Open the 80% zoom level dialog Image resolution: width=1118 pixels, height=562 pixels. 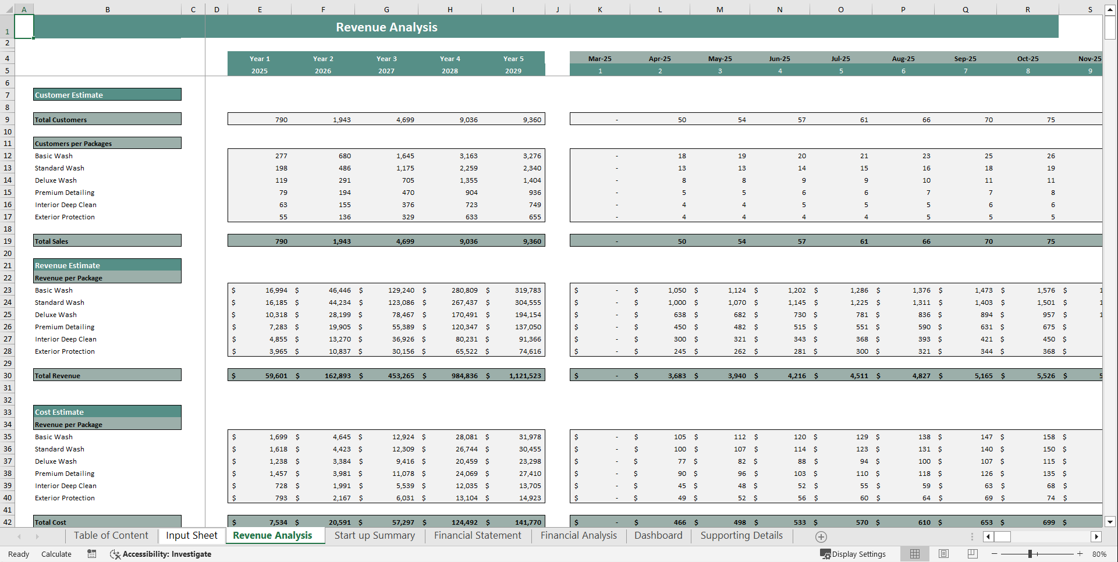pos(1099,554)
